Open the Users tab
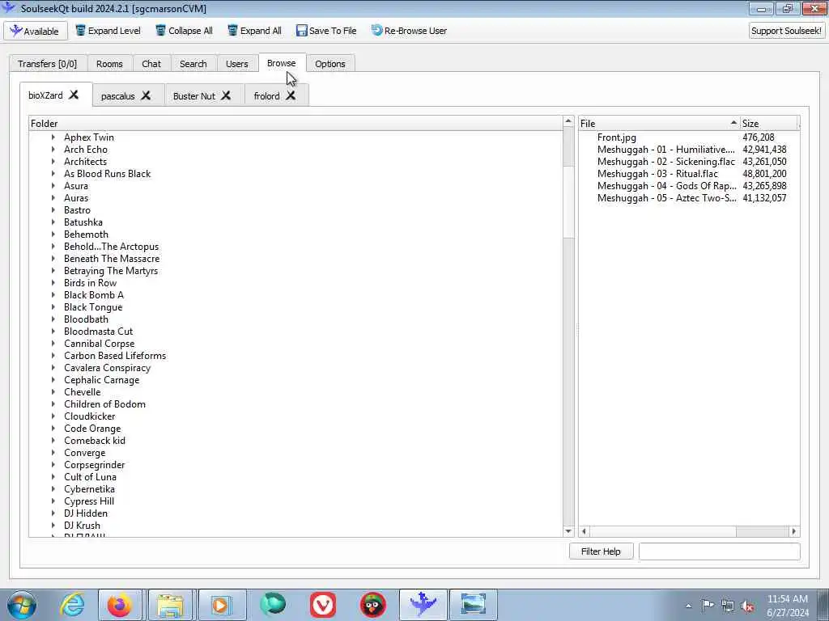Screen dimensions: 829x621 237,64
